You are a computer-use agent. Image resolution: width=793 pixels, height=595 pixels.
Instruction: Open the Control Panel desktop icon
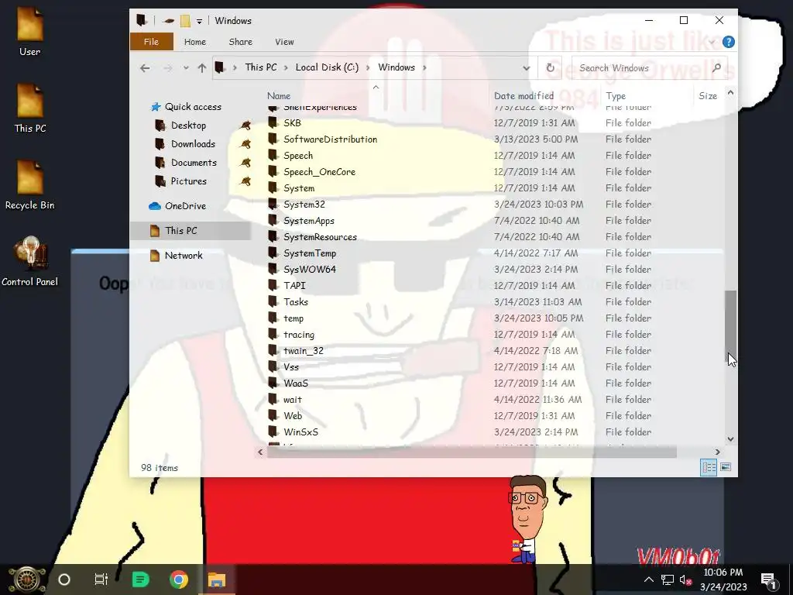click(x=30, y=262)
